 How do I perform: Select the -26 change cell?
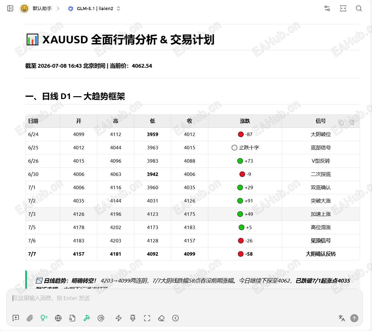pos(245,241)
